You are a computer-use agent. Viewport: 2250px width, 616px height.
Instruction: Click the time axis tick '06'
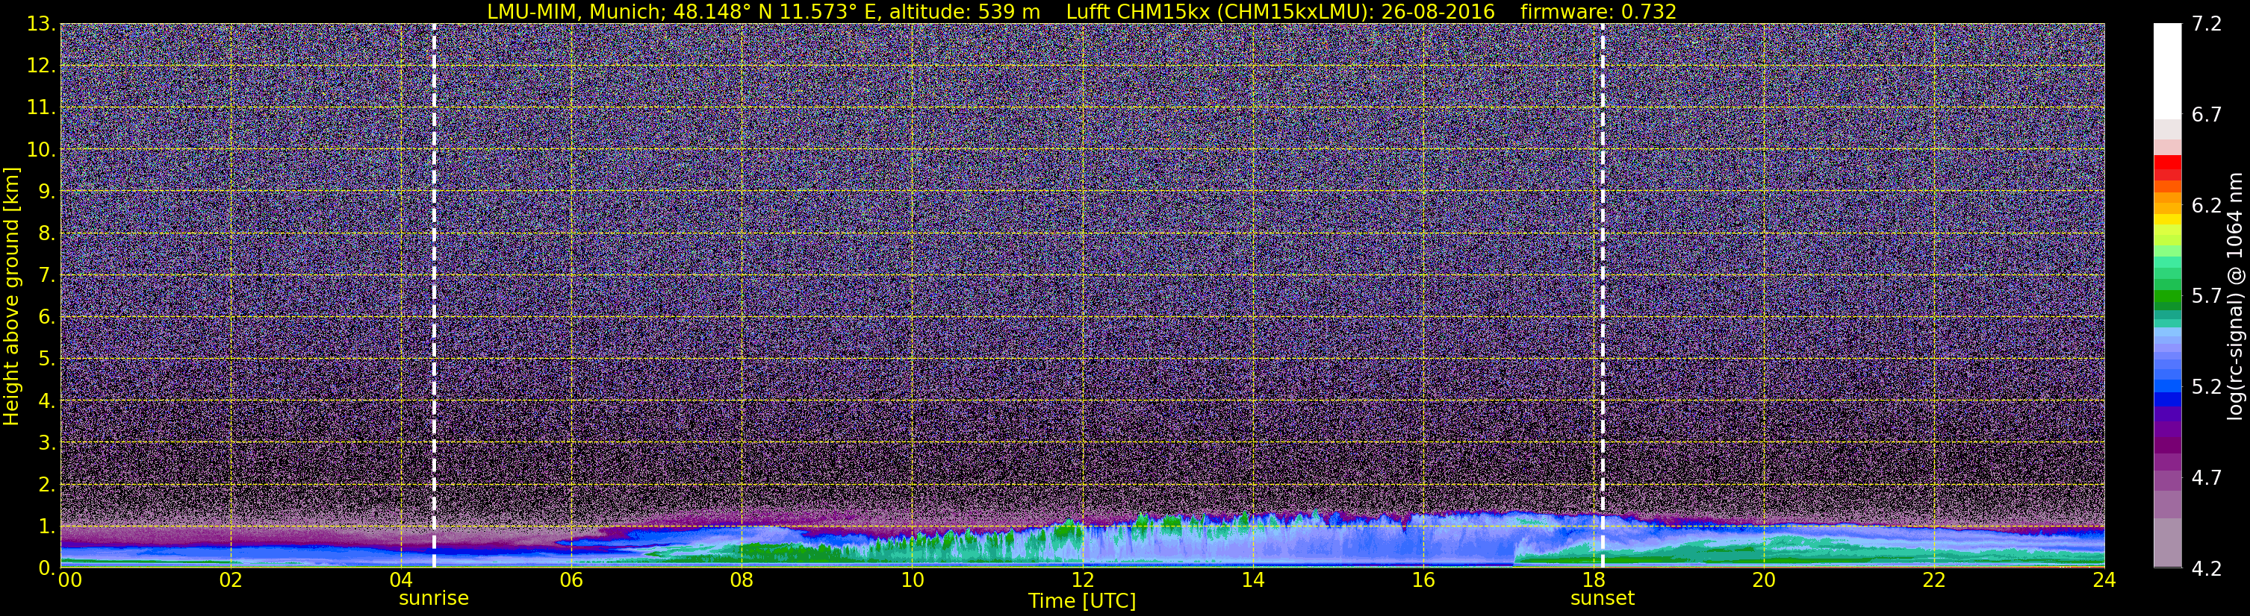(x=571, y=581)
